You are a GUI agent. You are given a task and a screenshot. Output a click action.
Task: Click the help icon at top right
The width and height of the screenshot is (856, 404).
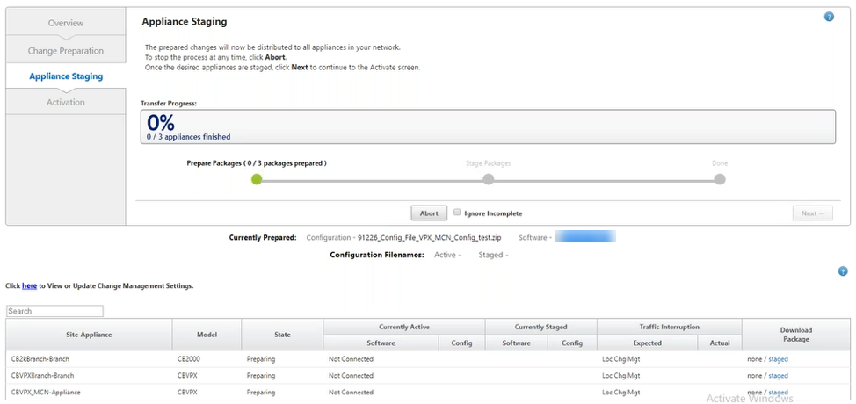[829, 18]
